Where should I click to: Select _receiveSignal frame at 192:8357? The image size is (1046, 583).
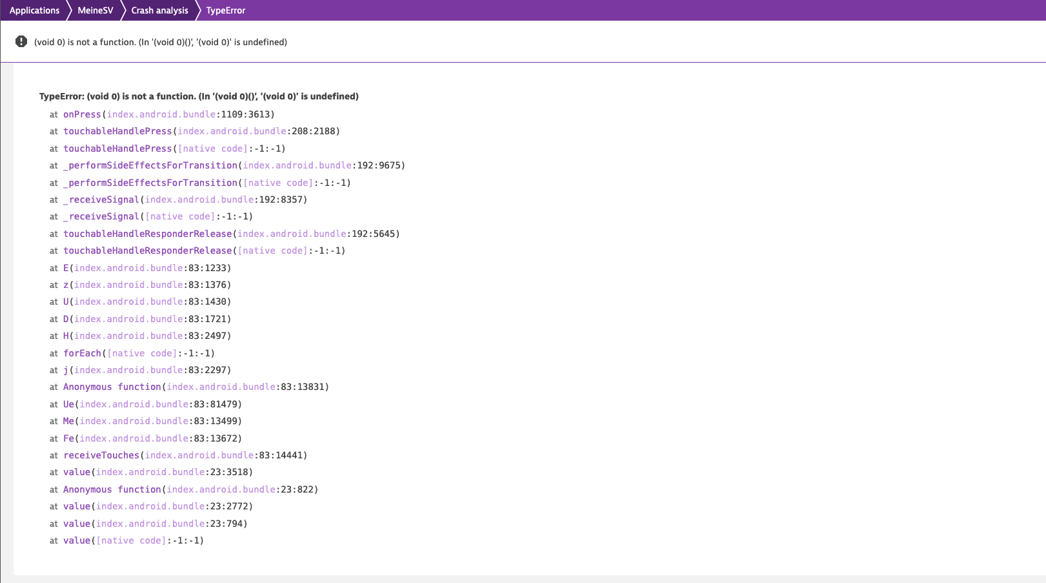click(x=101, y=199)
